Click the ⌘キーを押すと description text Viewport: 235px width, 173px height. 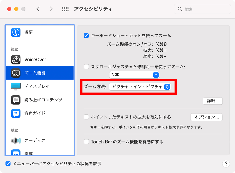(x=147, y=127)
